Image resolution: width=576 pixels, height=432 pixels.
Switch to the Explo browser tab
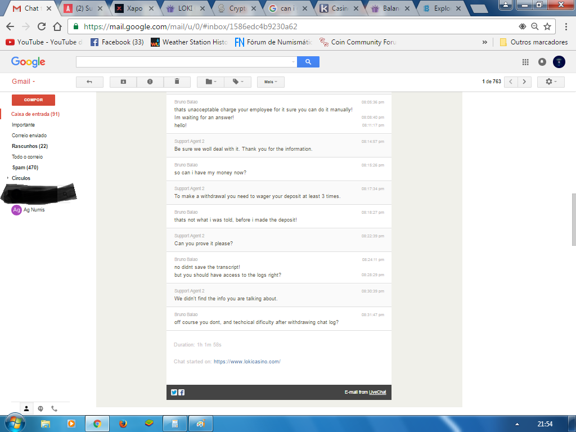[x=442, y=8]
